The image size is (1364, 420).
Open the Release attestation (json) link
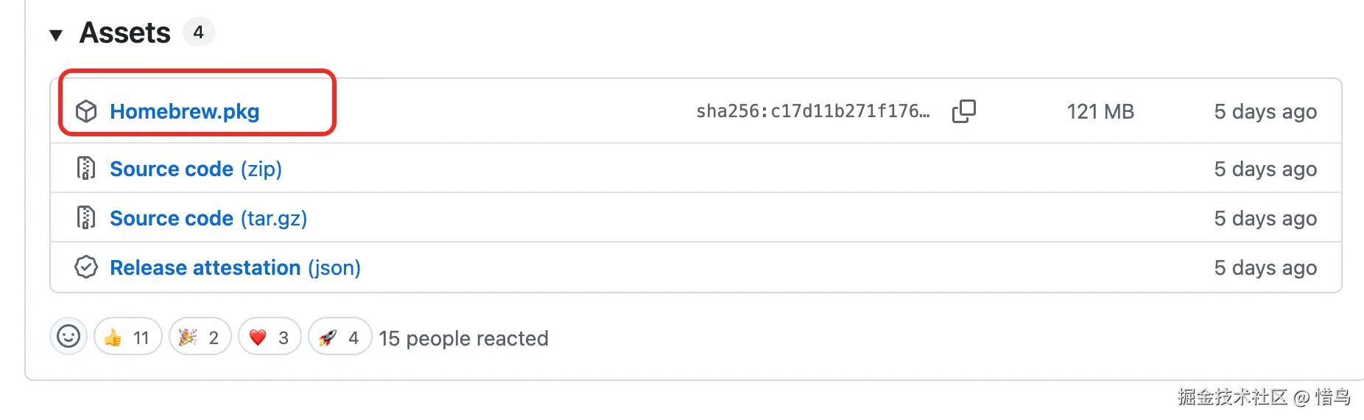[234, 267]
